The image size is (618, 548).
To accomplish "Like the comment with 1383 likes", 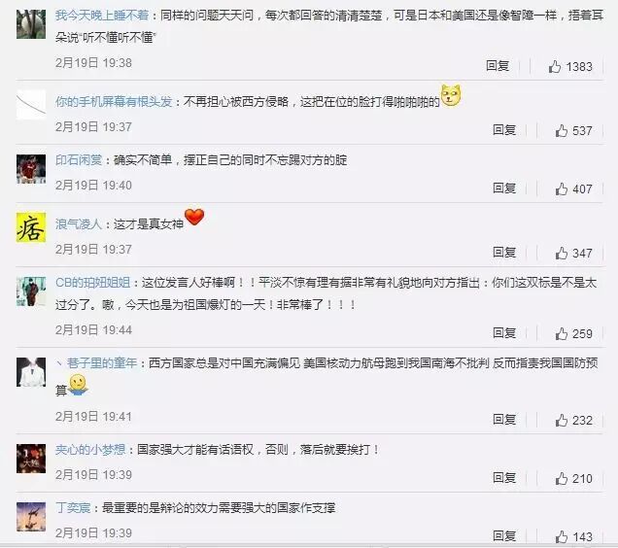I will pyautogui.click(x=555, y=67).
